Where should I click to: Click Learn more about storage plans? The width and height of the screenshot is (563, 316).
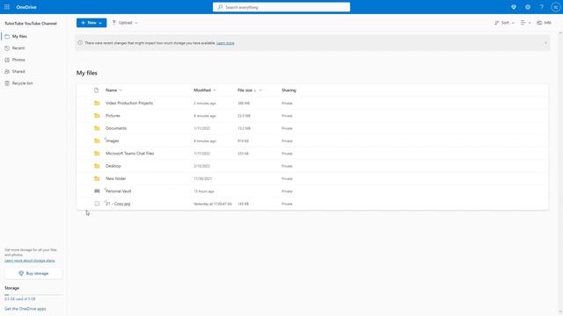click(x=30, y=261)
